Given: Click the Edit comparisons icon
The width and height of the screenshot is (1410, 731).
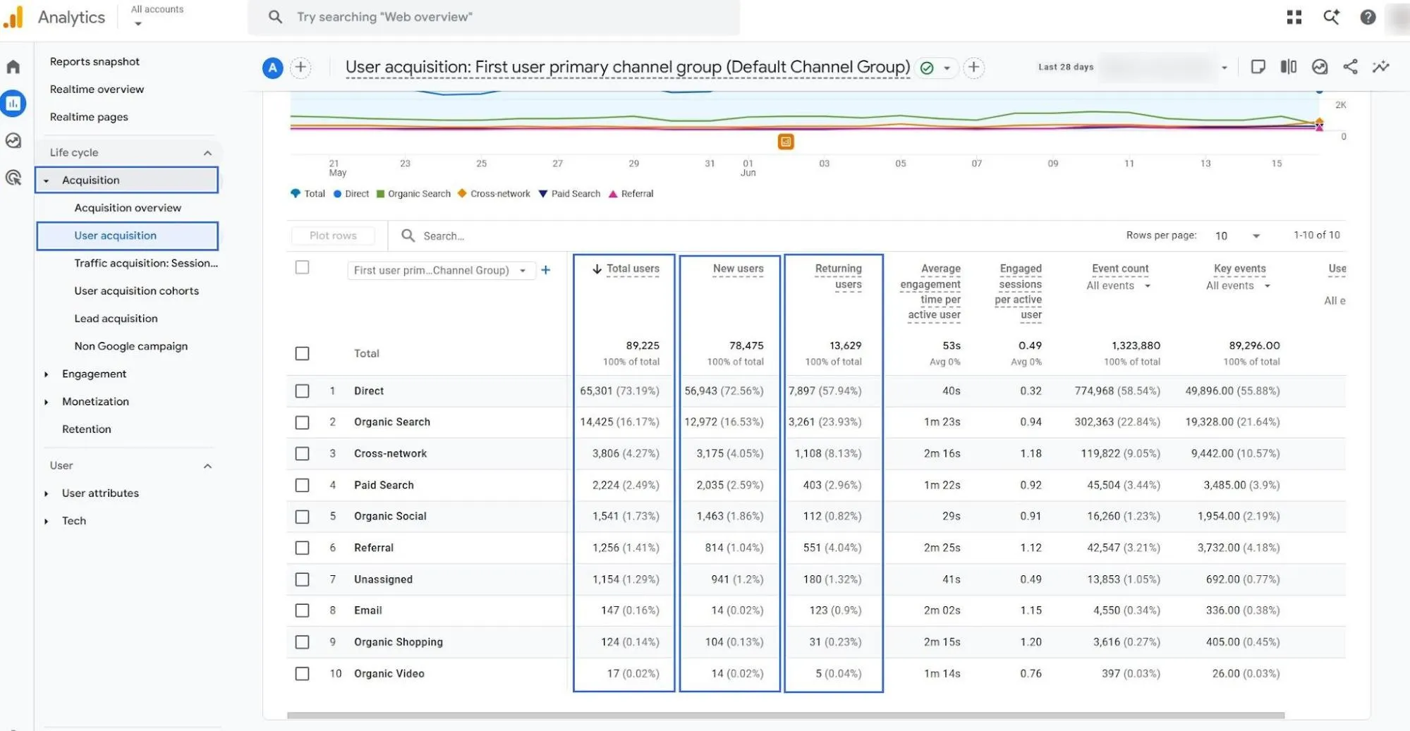Looking at the screenshot, I should pos(1289,67).
